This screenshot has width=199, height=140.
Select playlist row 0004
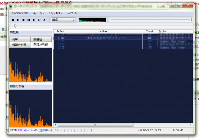pos(123,44)
